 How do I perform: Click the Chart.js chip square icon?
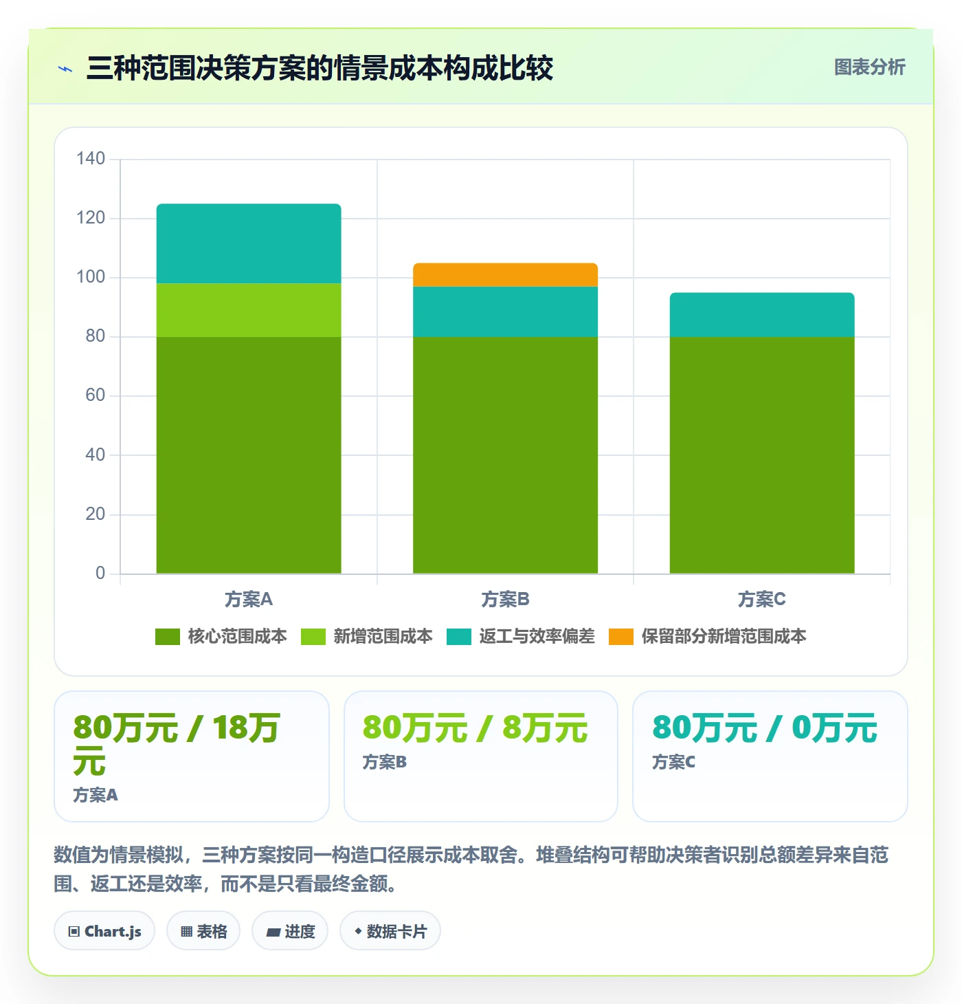pos(74,932)
